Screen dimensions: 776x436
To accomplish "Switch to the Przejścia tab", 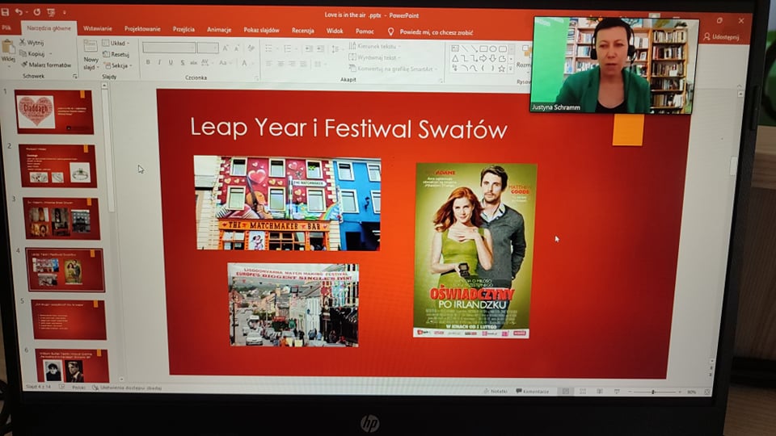I will (x=183, y=29).
